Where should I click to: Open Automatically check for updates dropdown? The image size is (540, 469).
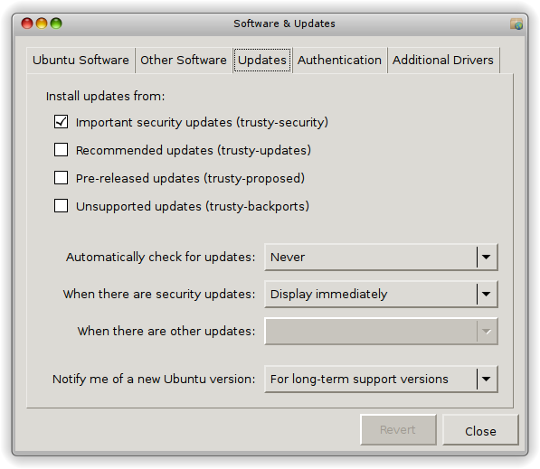click(381, 257)
